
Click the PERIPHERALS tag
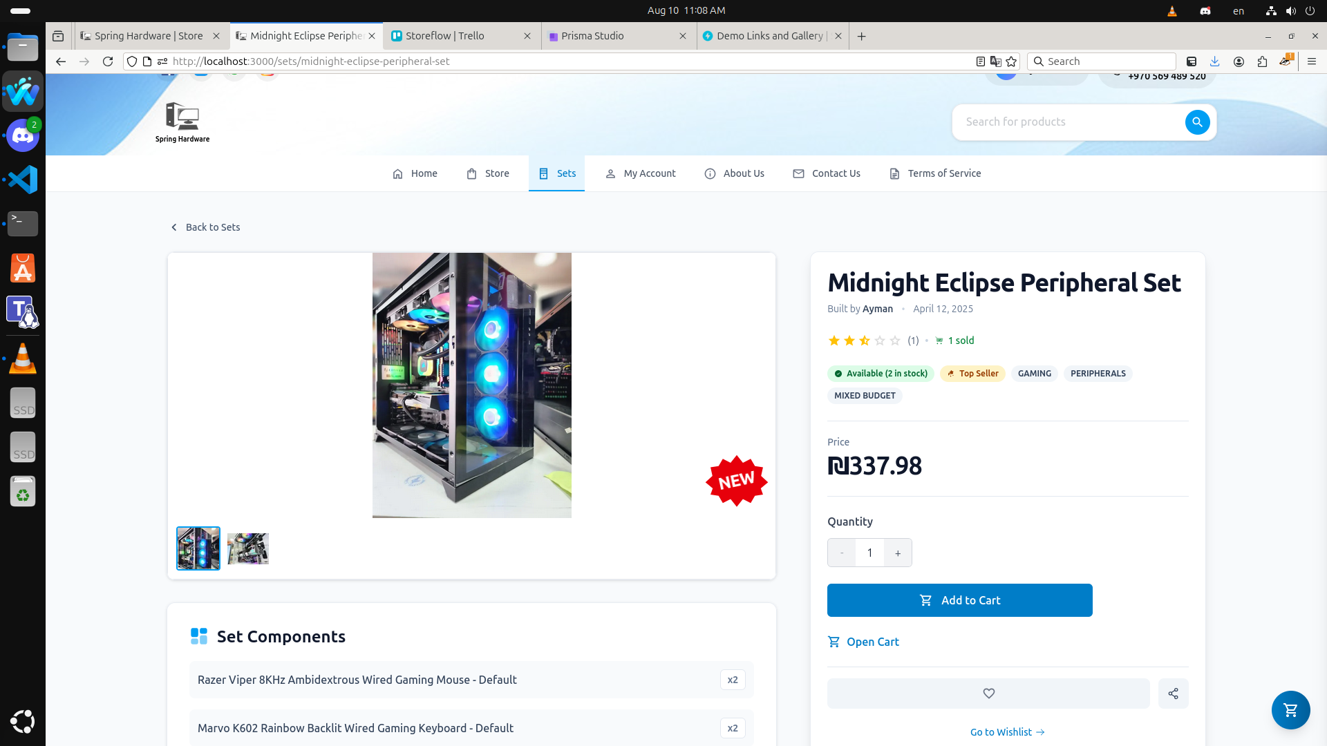1098,374
